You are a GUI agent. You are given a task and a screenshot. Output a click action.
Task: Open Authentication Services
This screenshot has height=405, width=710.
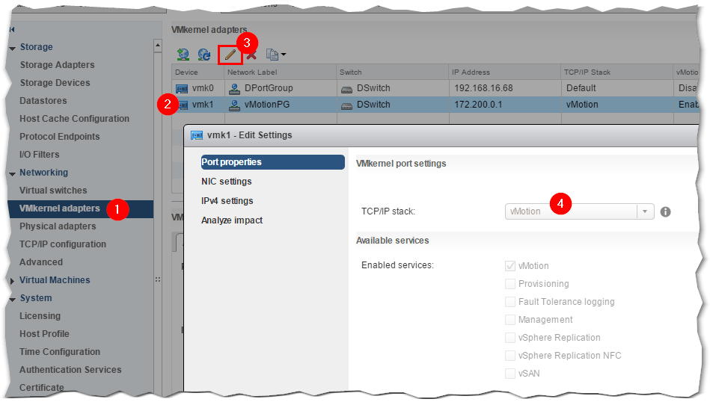(x=70, y=370)
